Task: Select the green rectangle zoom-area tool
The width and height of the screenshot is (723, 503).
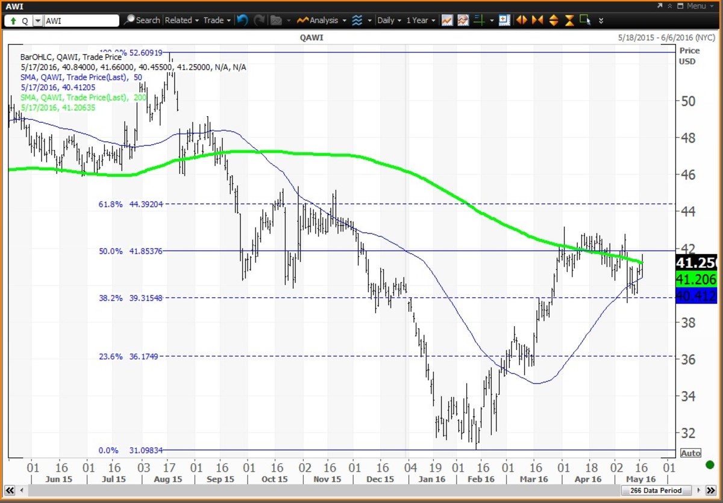Action: pyautogui.click(x=585, y=20)
